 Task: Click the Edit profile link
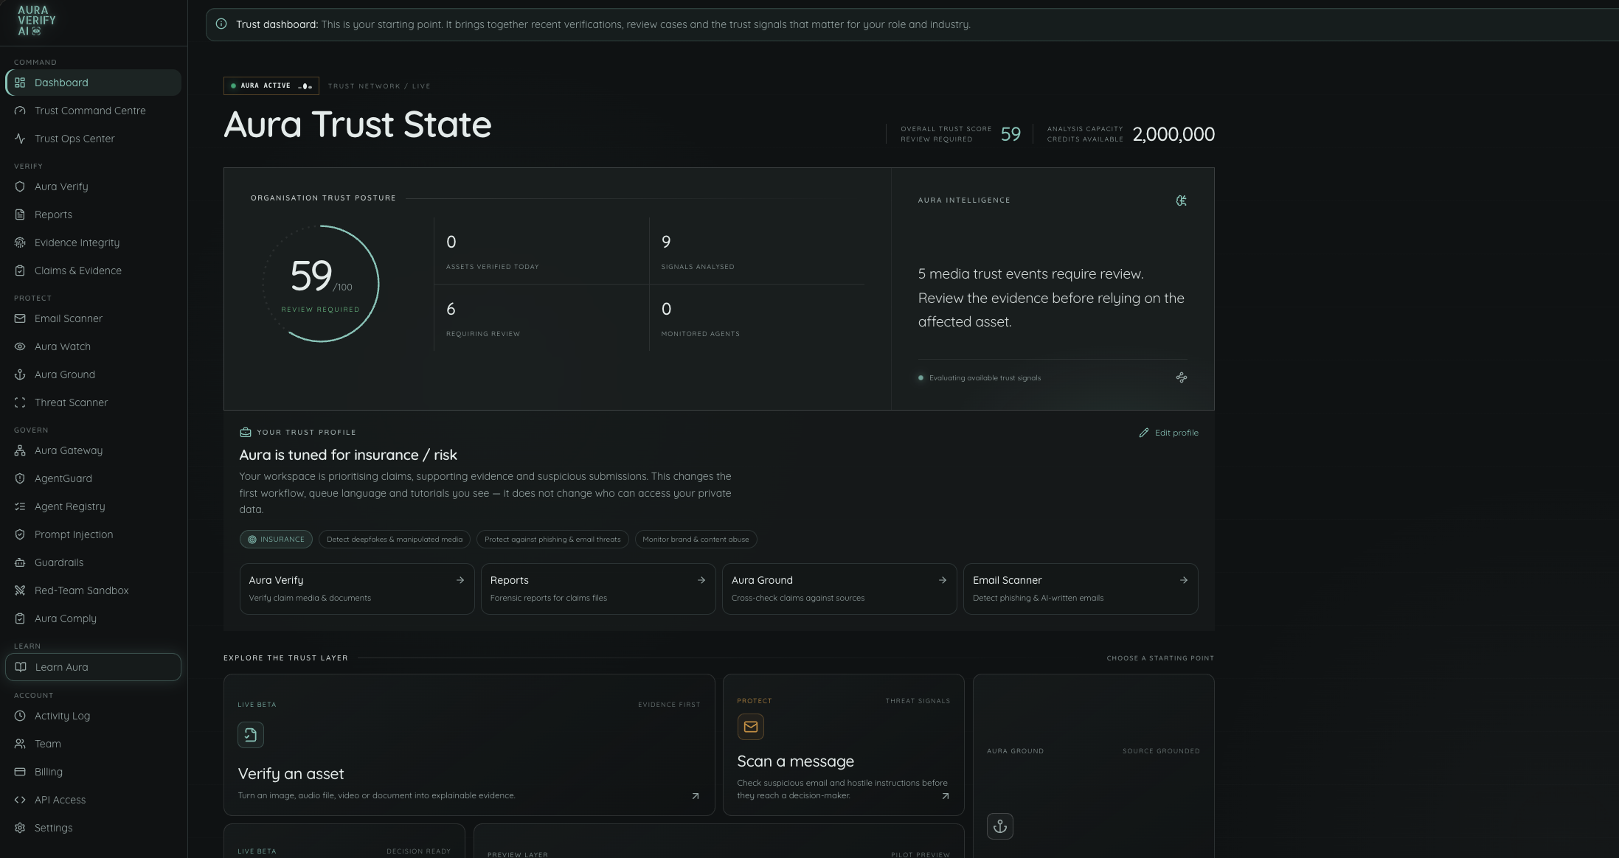click(x=1168, y=433)
